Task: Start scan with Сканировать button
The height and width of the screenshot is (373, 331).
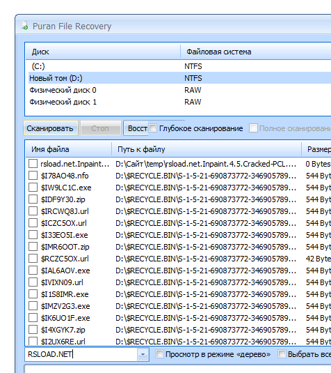Action: point(51,128)
